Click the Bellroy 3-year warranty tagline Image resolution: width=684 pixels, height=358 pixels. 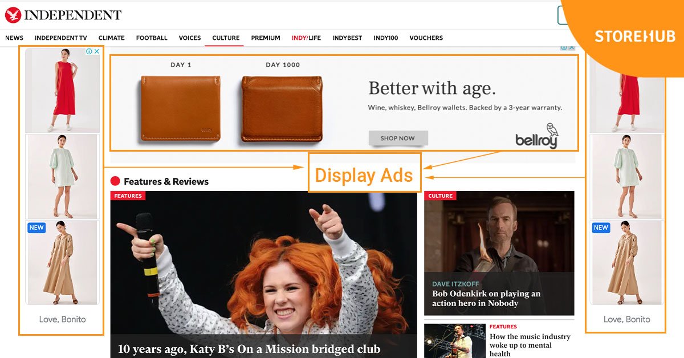tap(465, 107)
